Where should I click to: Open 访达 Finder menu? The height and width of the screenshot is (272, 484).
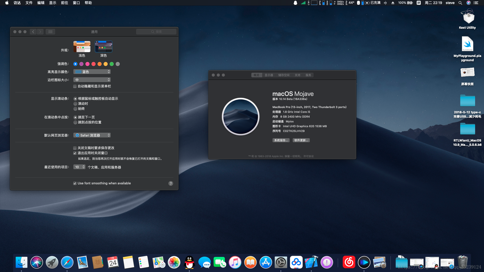click(17, 3)
